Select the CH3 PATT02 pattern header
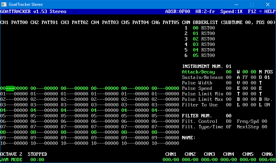The image size is (276, 163). pos(74,22)
